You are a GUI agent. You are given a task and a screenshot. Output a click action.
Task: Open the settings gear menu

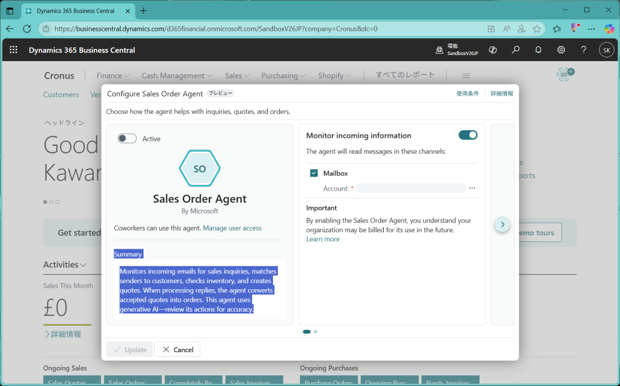(x=561, y=50)
